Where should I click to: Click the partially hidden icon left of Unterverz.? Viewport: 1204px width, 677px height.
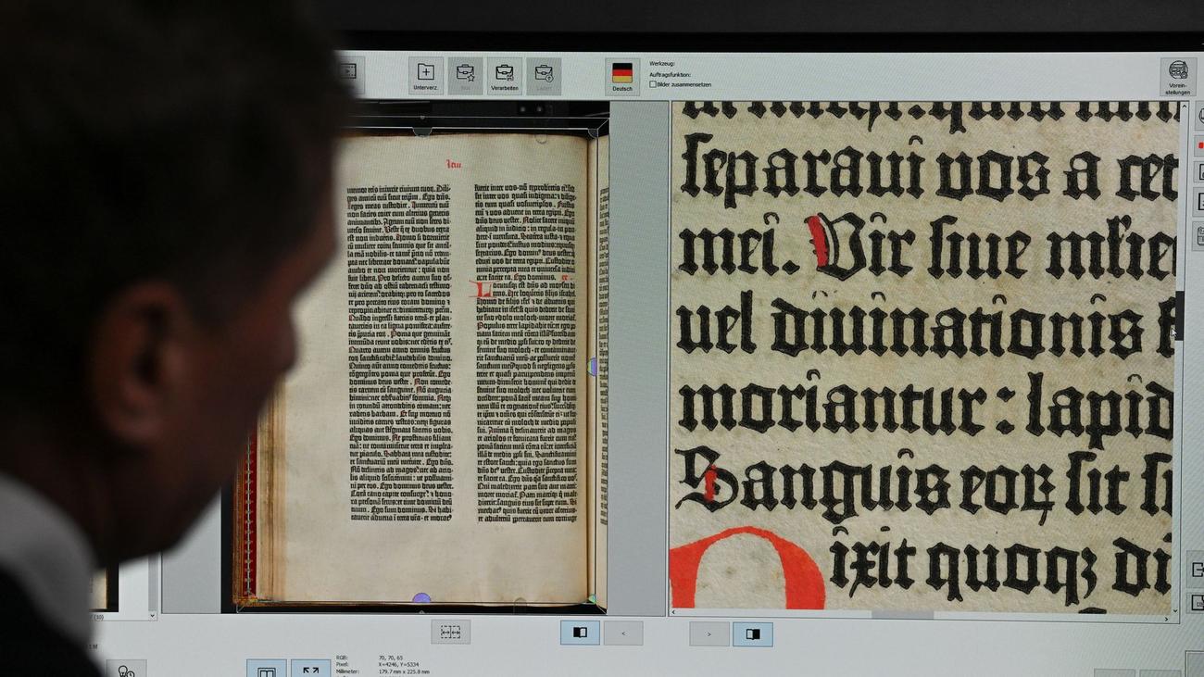tap(350, 71)
